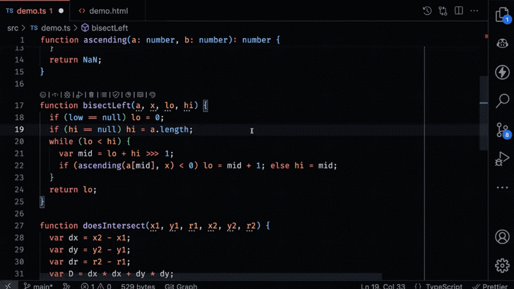Image resolution: width=514 pixels, height=289 pixels.
Task: Open the Source Control view
Action: click(502, 130)
